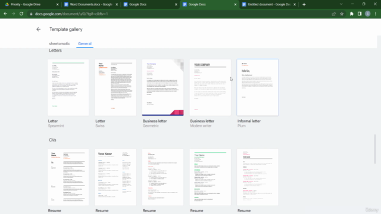Image resolution: width=381 pixels, height=214 pixels.
Task: Open second Resume template with serif Your Name
Action: click(115, 177)
